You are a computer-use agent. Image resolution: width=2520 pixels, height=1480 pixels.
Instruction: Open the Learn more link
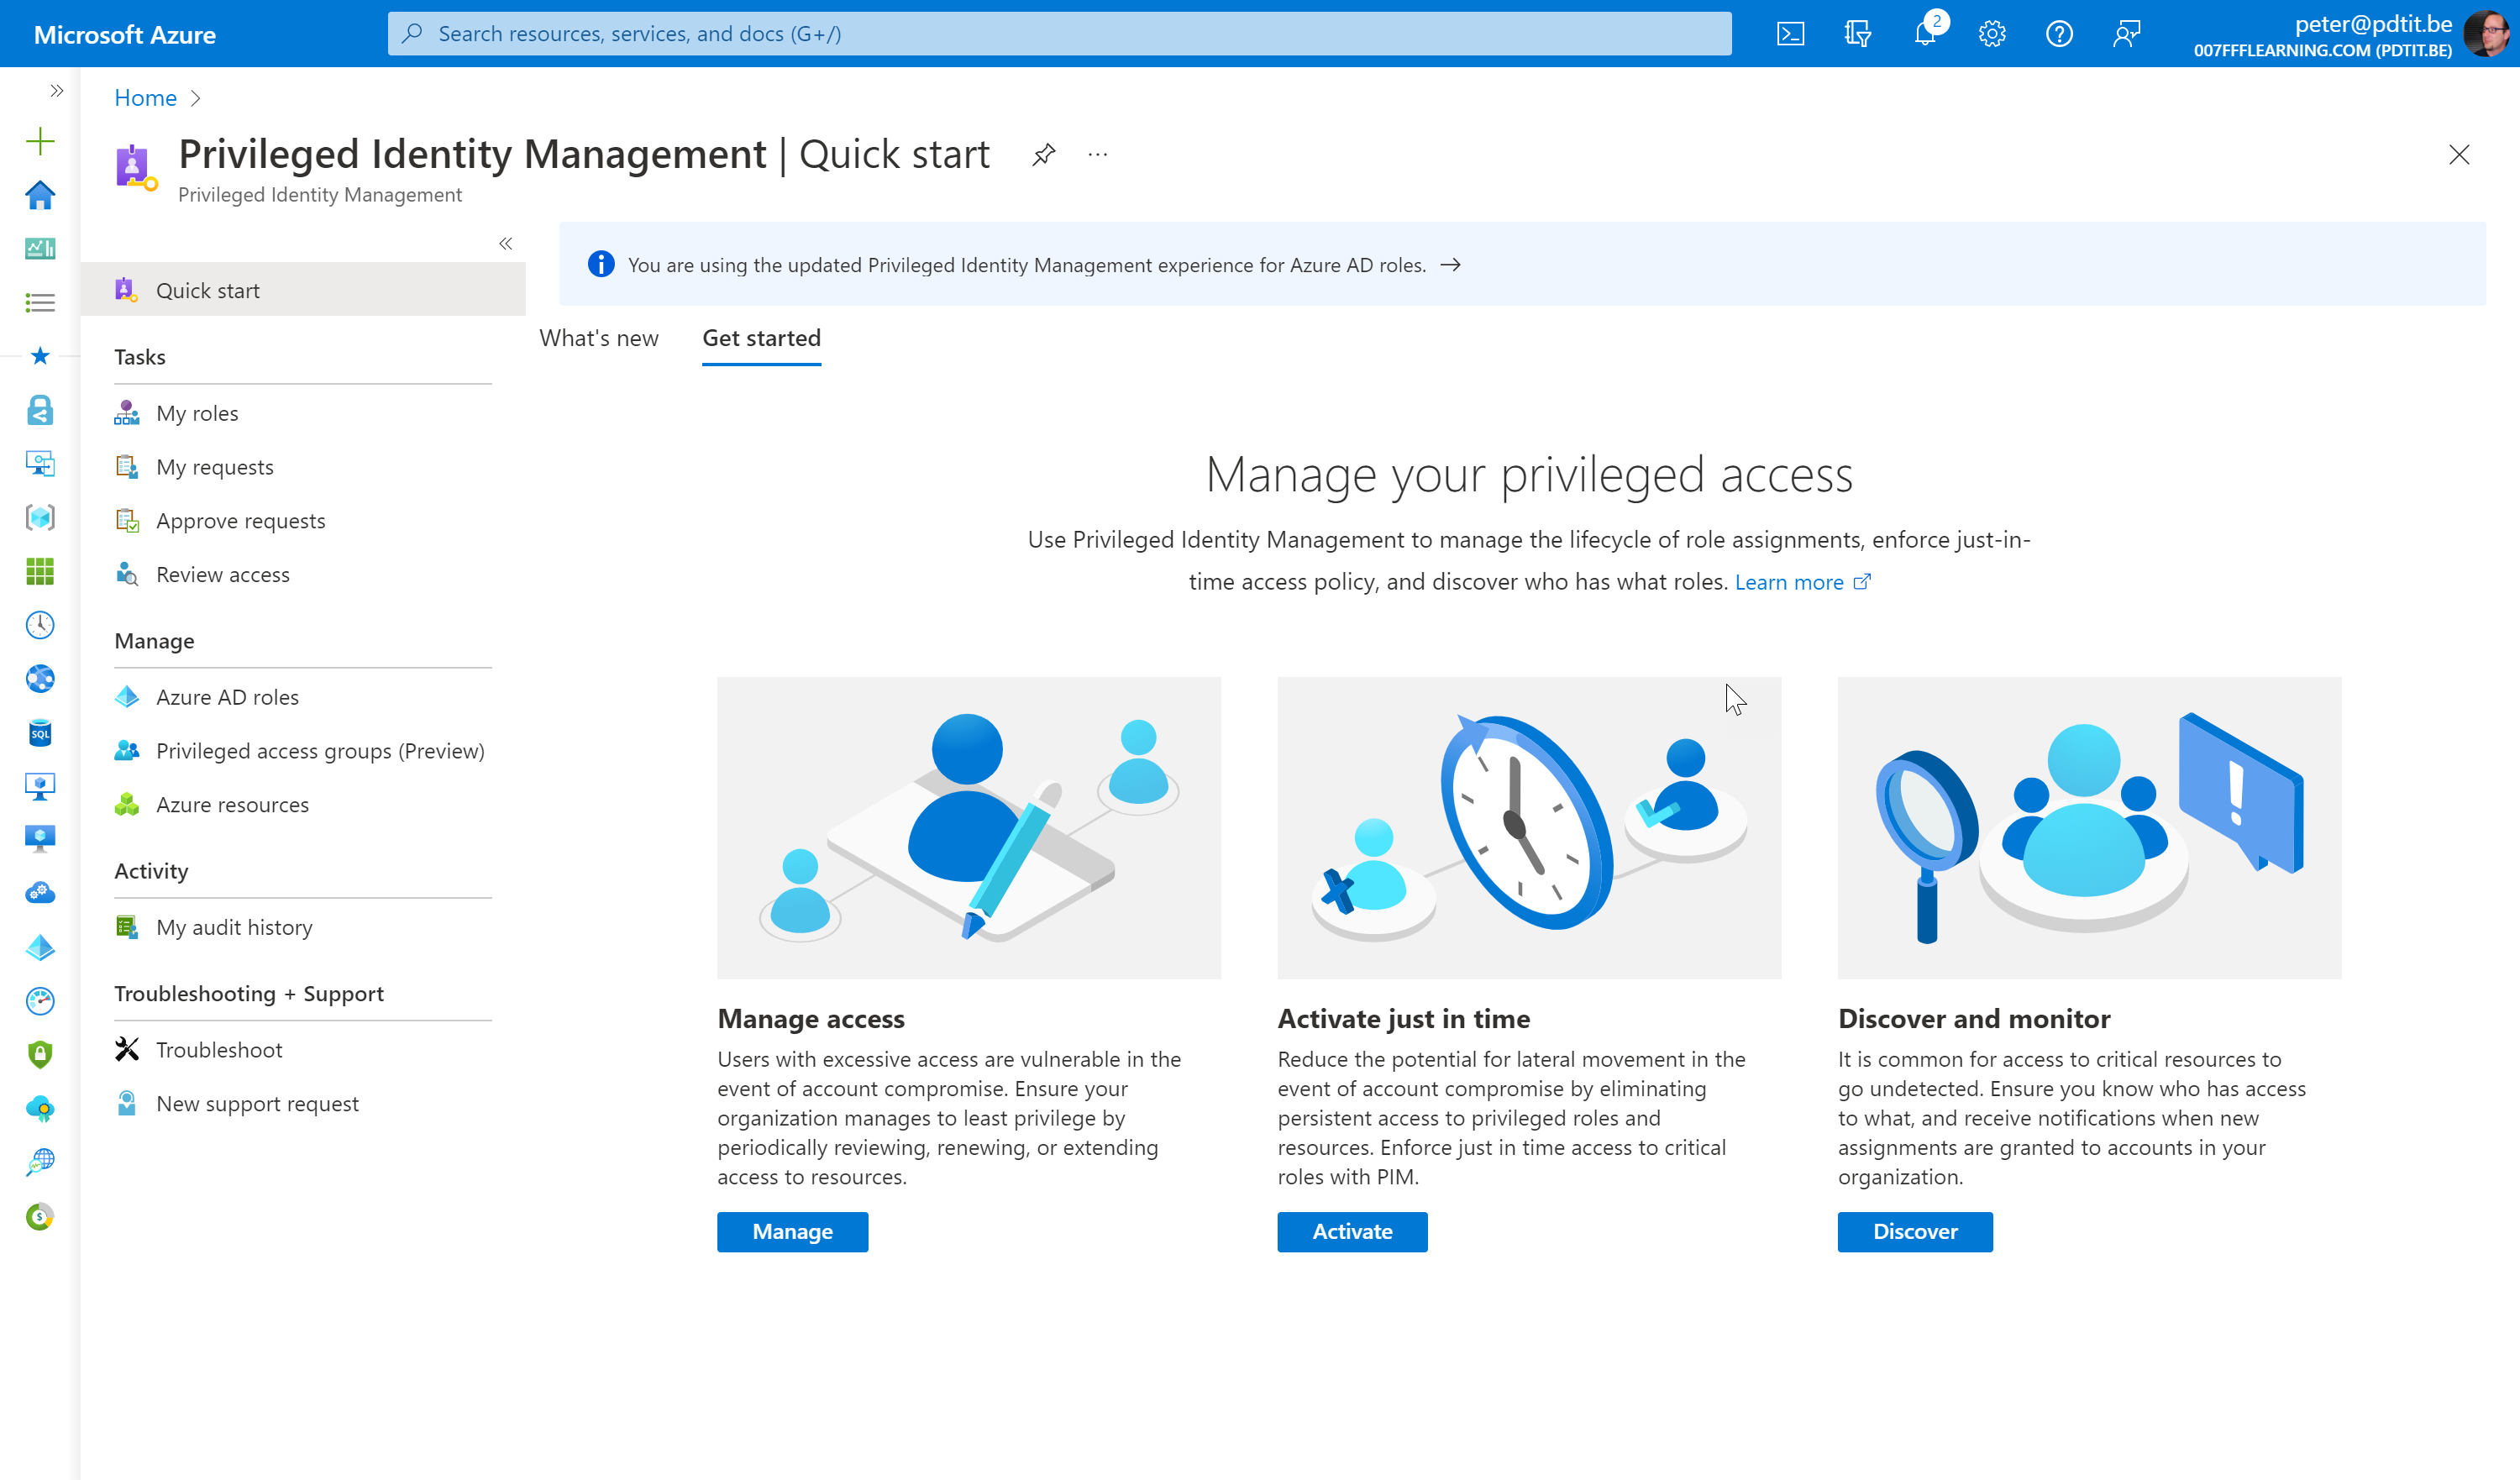pos(1789,582)
